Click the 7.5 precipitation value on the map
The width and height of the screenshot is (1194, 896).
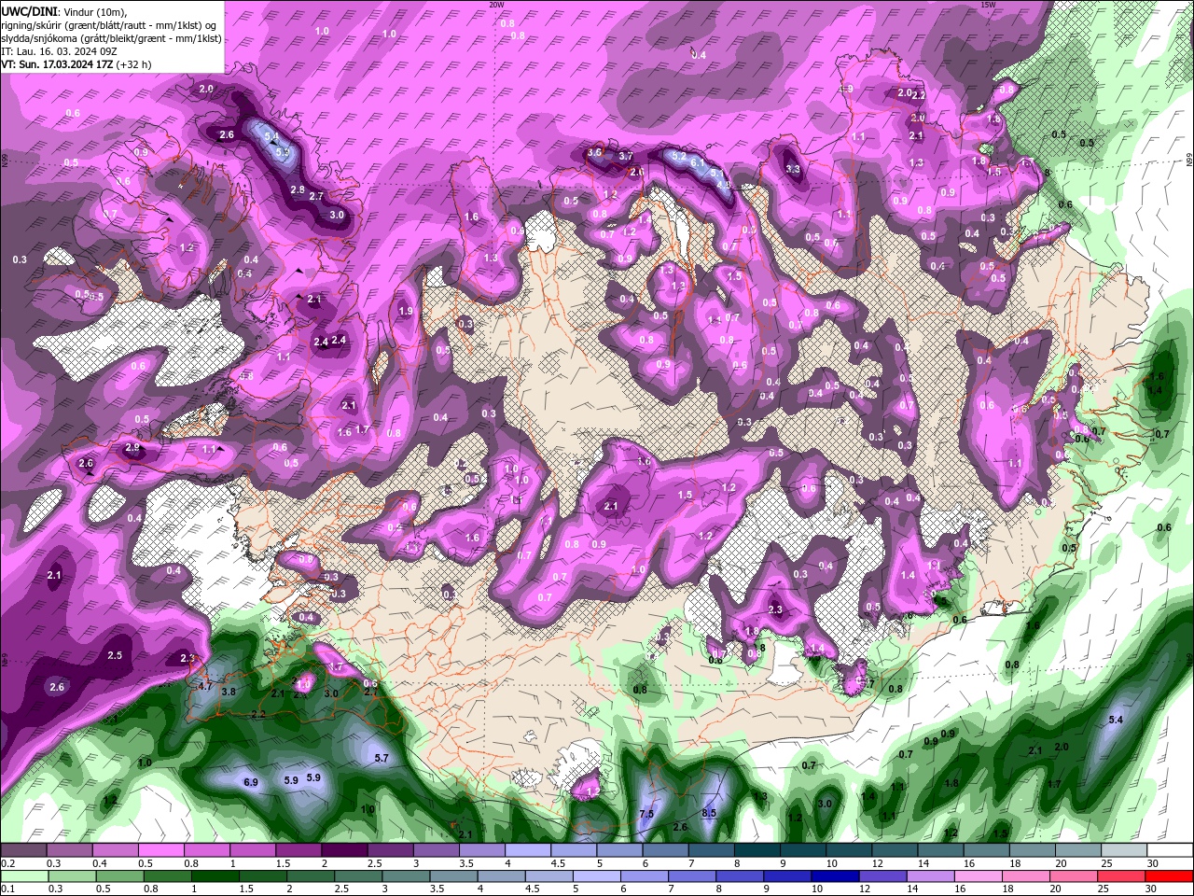646,814
